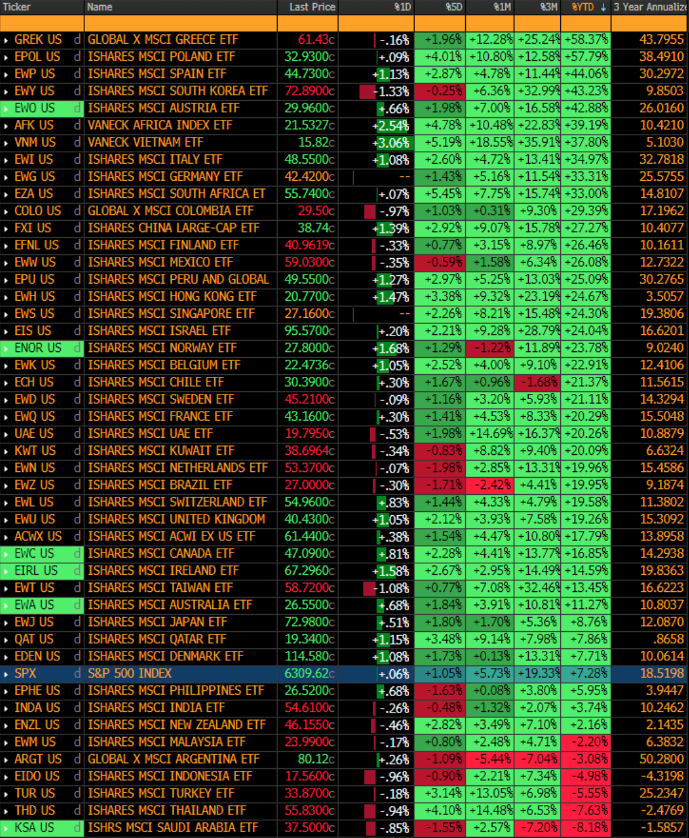The width and height of the screenshot is (689, 838).
Task: Select the QAT US ticker
Action: tap(34, 639)
